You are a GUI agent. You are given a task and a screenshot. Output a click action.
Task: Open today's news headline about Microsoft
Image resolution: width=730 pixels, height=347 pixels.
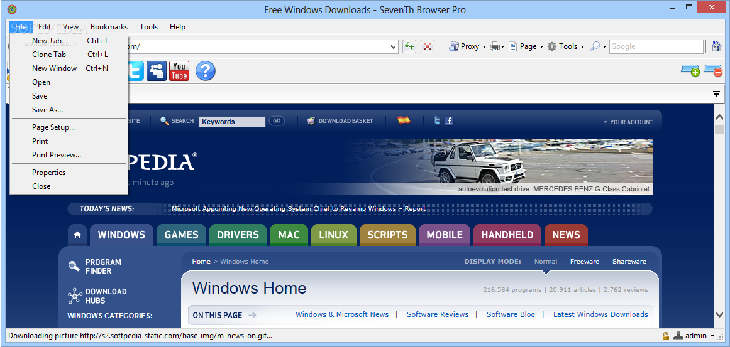pyautogui.click(x=299, y=208)
